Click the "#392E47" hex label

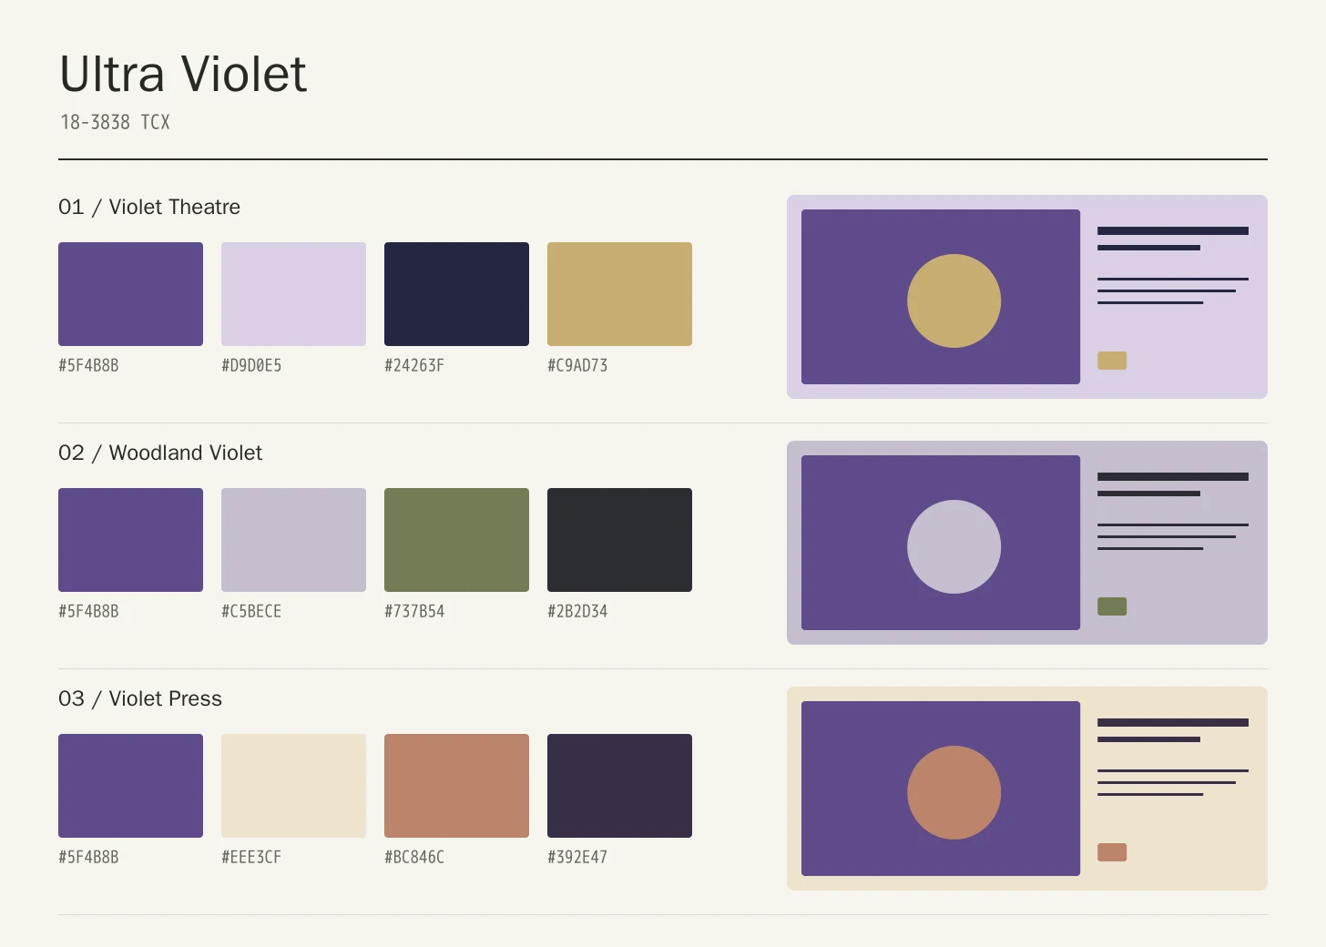[x=577, y=857]
